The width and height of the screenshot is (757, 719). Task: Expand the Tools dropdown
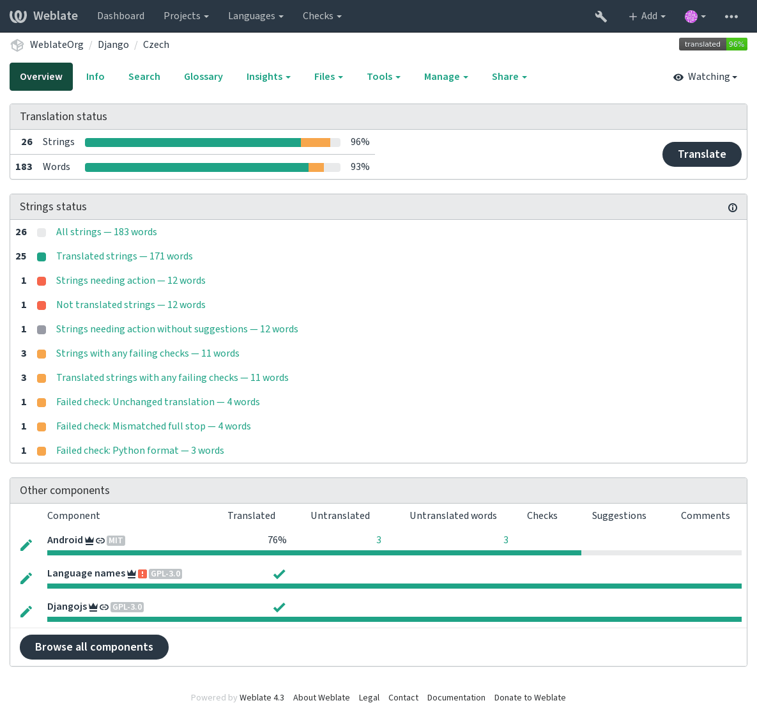(x=383, y=77)
